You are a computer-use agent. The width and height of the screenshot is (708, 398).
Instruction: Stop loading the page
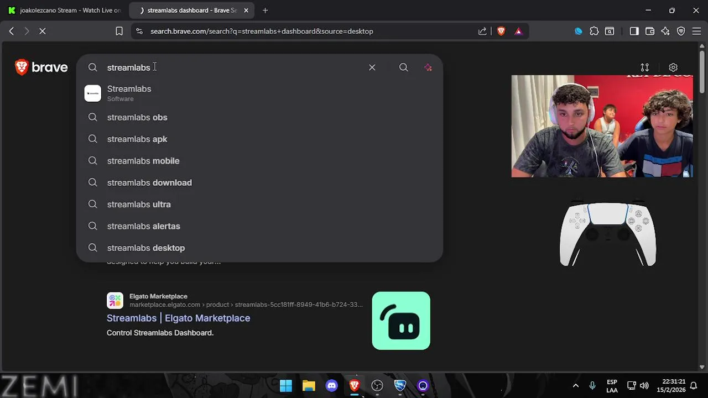click(x=42, y=32)
